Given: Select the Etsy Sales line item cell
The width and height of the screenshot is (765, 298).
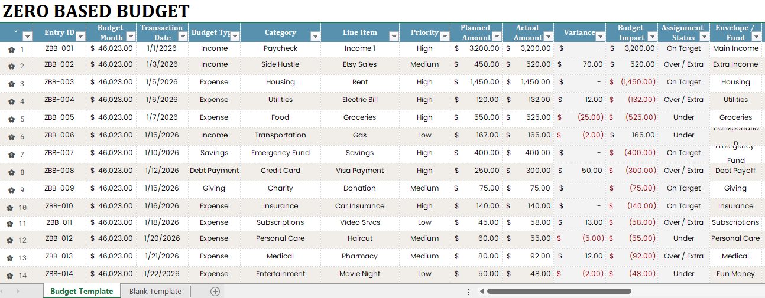Looking at the screenshot, I should (x=360, y=64).
